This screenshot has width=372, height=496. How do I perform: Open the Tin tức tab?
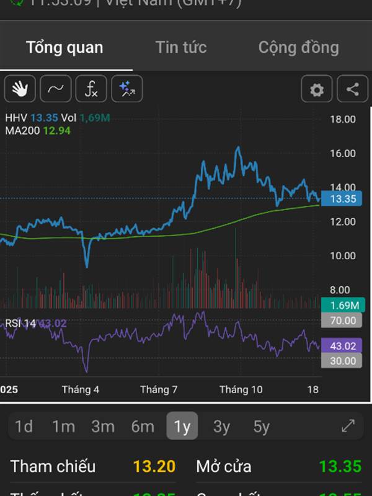pos(181,48)
